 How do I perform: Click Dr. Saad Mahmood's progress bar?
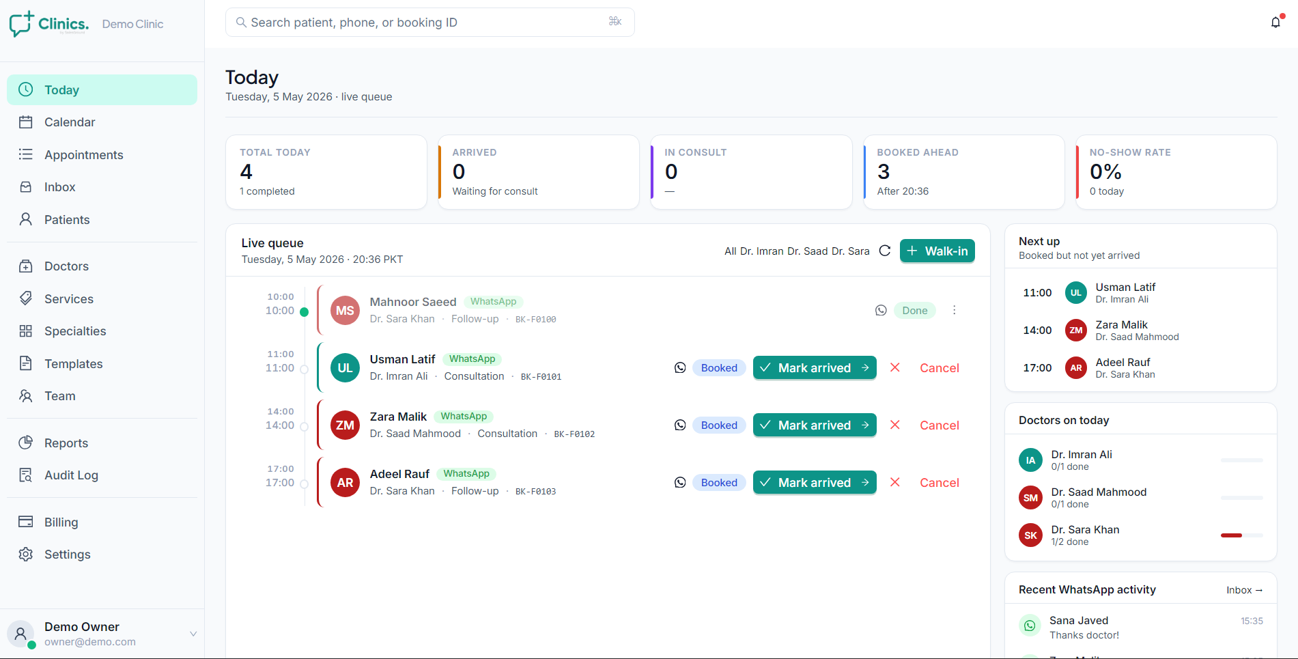1242,498
